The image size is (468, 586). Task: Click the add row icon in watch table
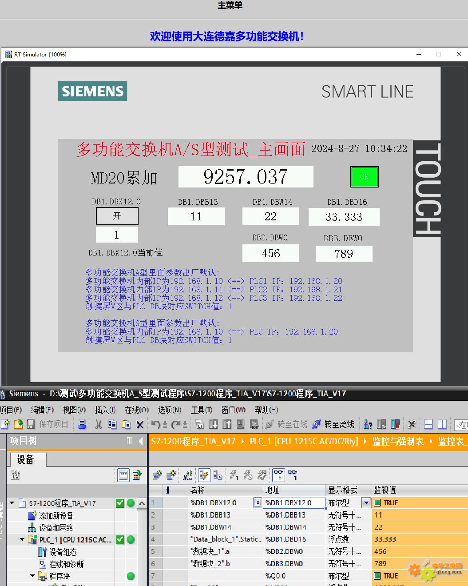(171, 475)
